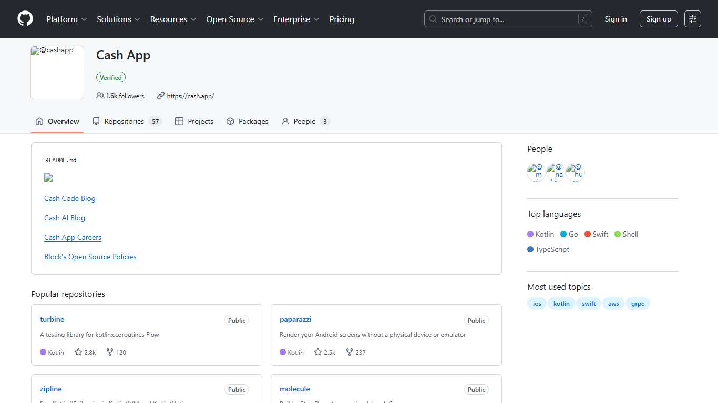The width and height of the screenshot is (718, 403).
Task: Switch to the People tab
Action: click(x=305, y=121)
